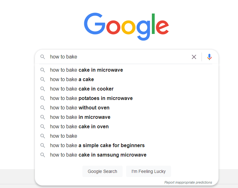Click the magnifier icon inside the search box
Viewport: 238px width, 188px height.
[42, 57]
